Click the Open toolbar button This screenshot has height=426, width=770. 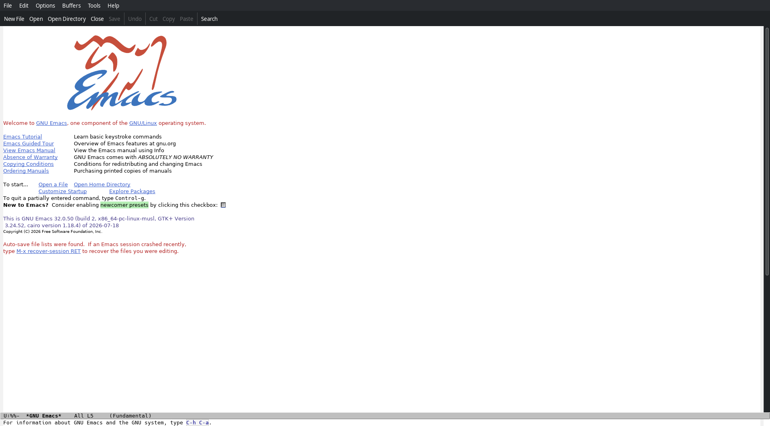(36, 19)
